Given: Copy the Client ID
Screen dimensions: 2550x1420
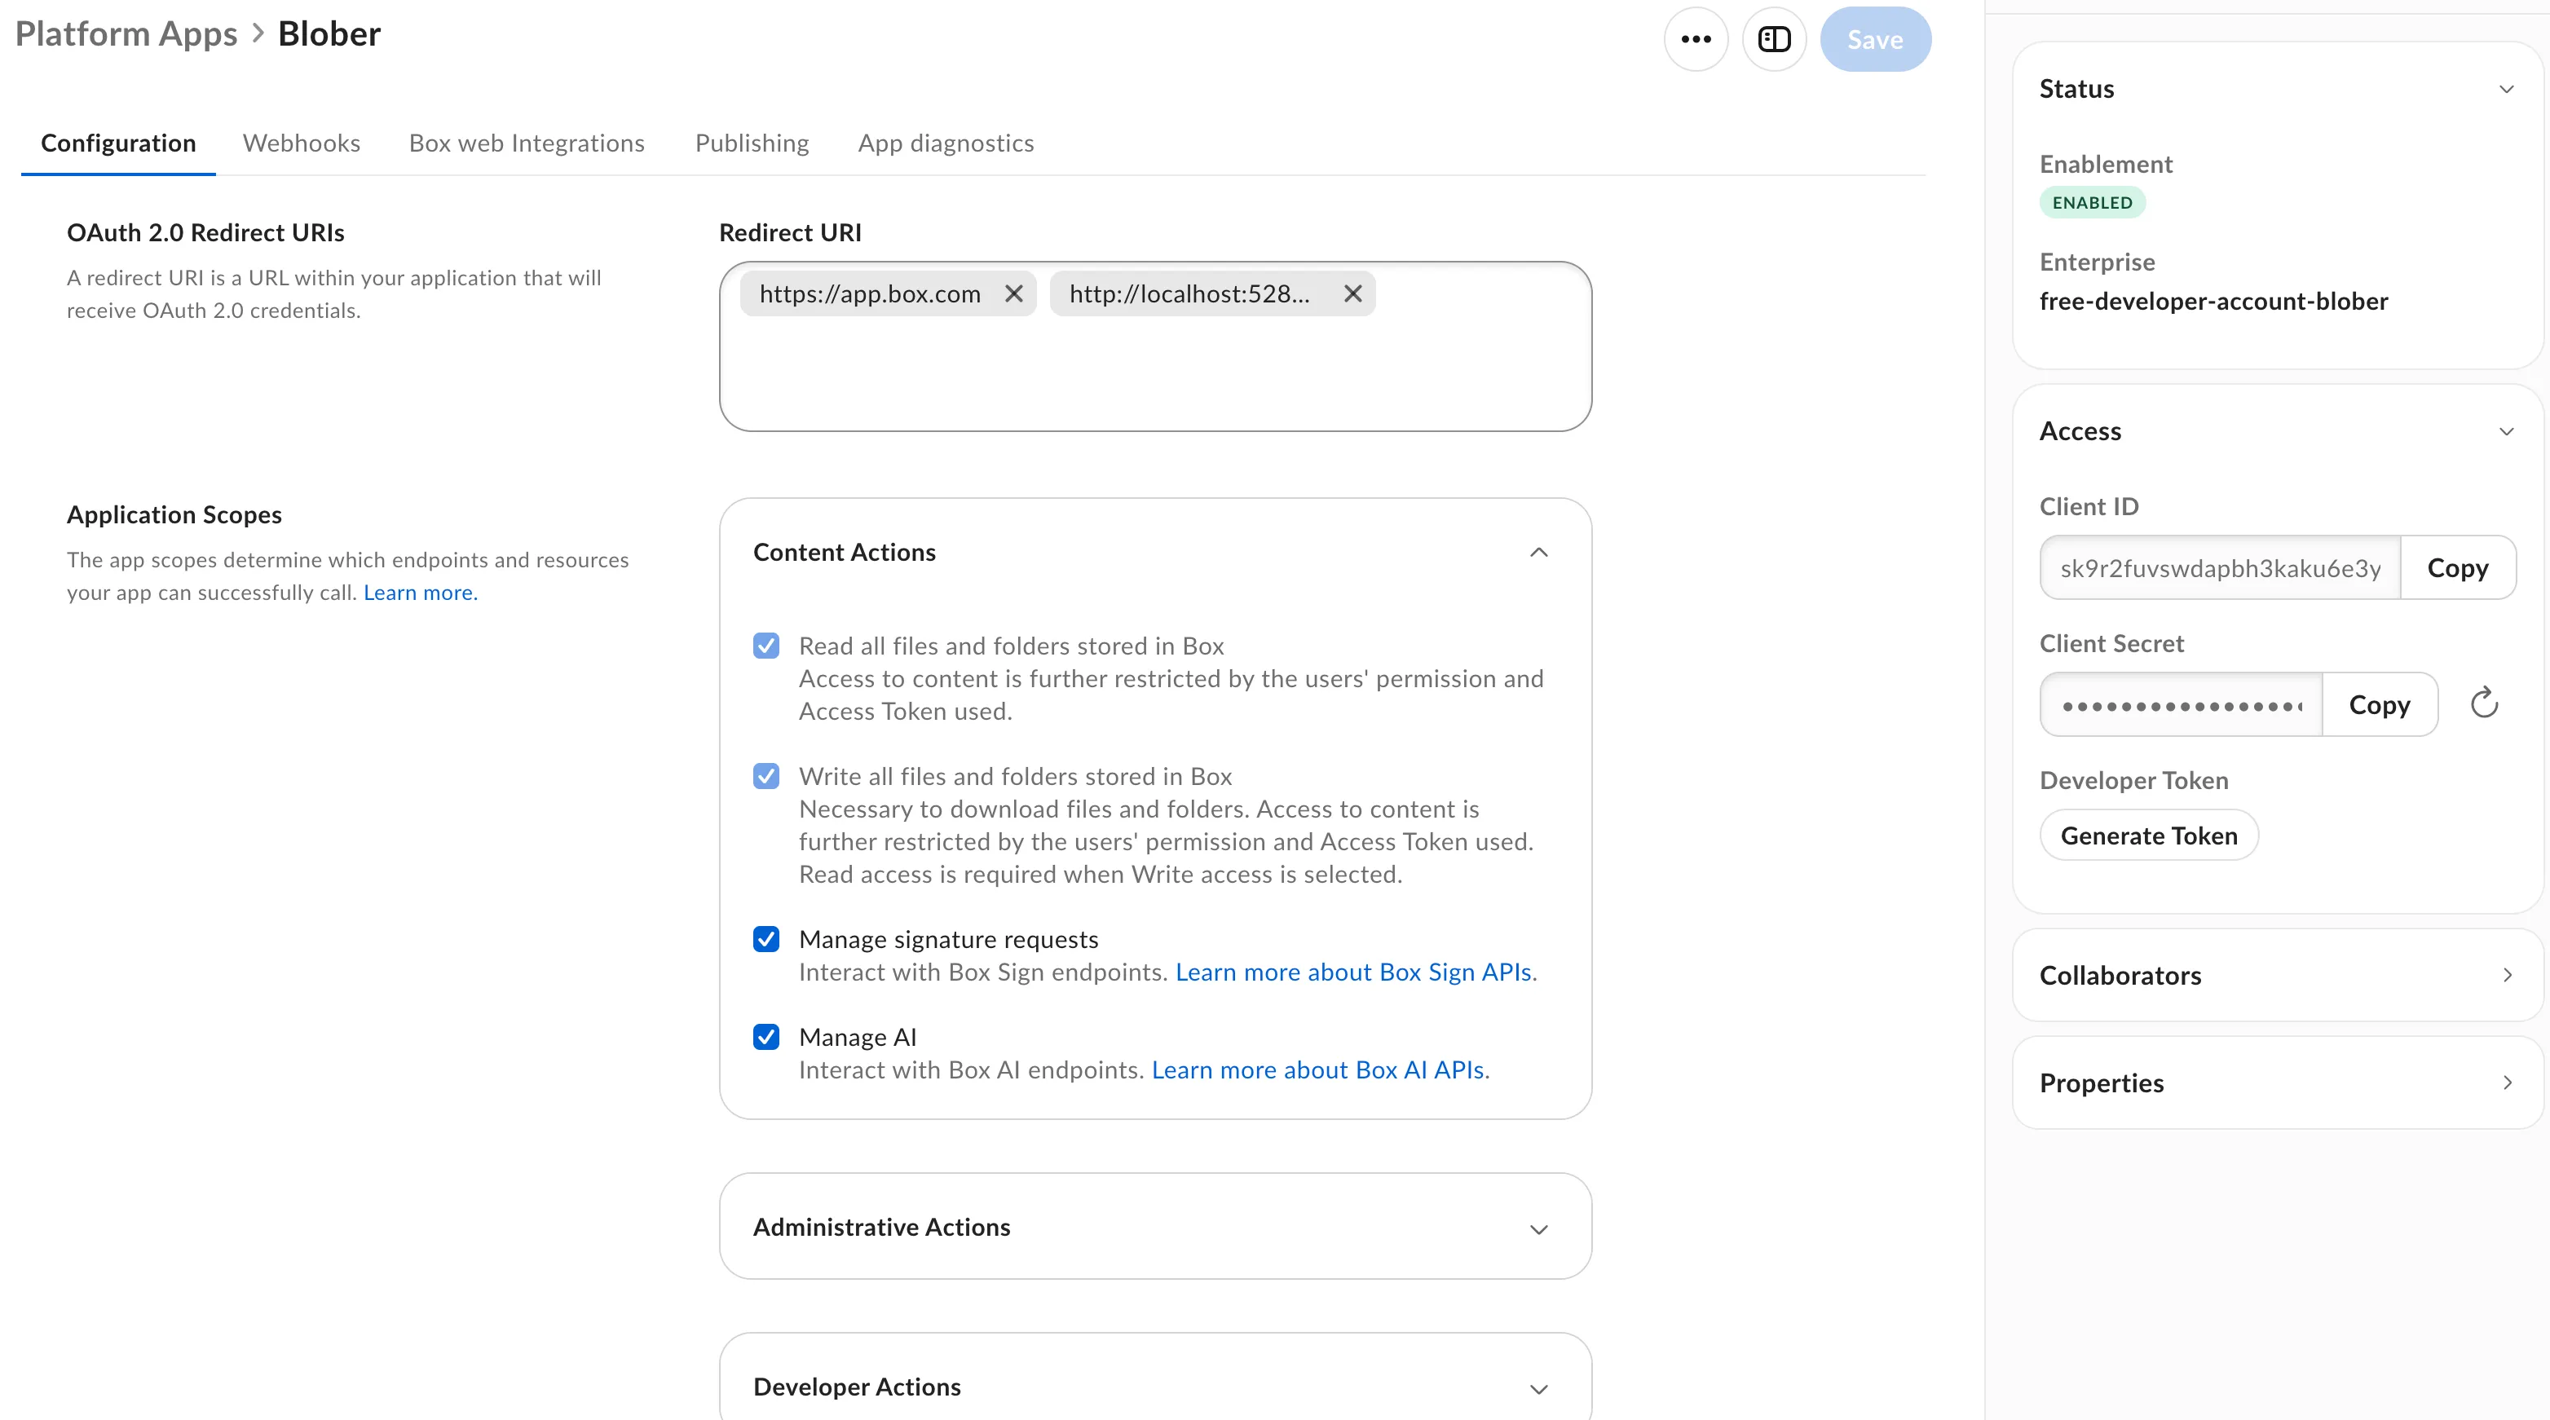Looking at the screenshot, I should 2458,568.
